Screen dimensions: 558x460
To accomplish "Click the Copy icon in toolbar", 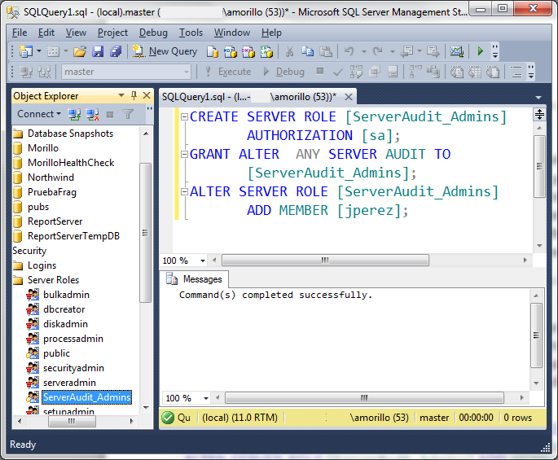I will [307, 51].
